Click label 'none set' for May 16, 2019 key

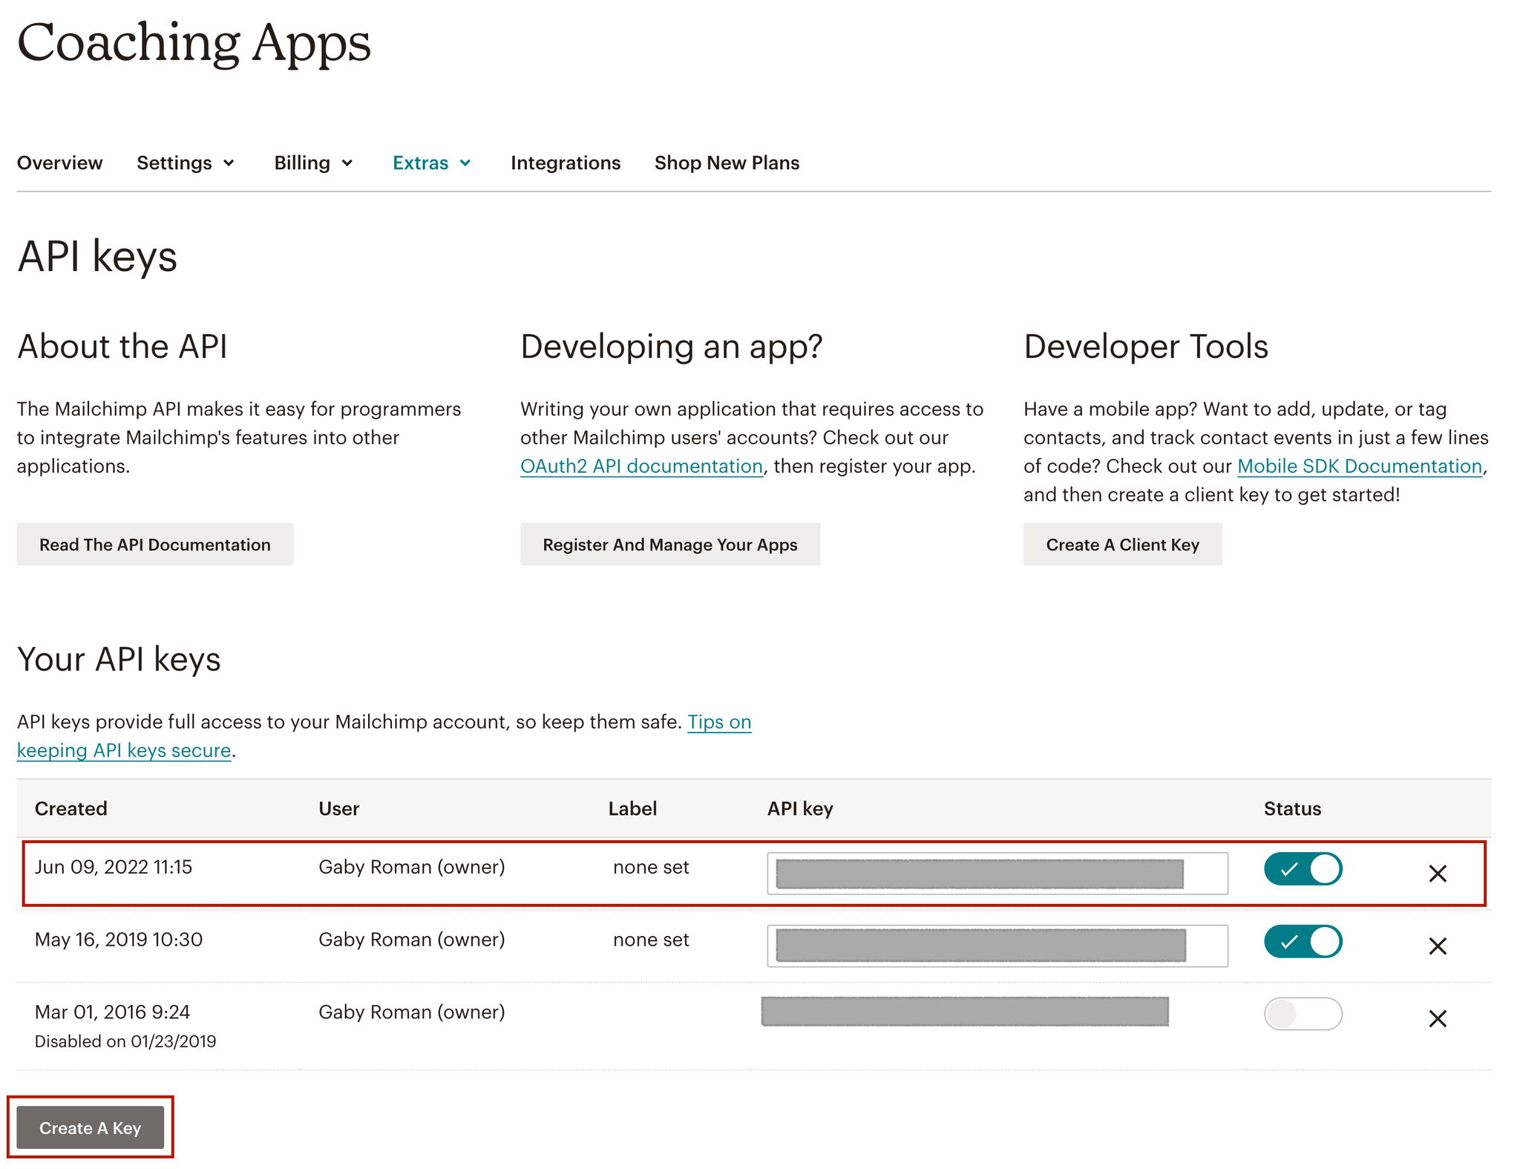[x=651, y=940]
